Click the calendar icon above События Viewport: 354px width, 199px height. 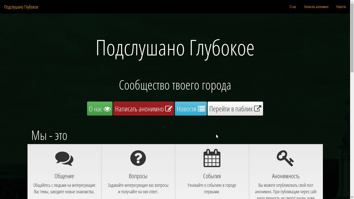coord(212,158)
